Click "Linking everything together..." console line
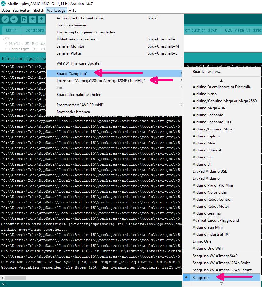Viewport: 262px width, 287px height. click(34, 229)
